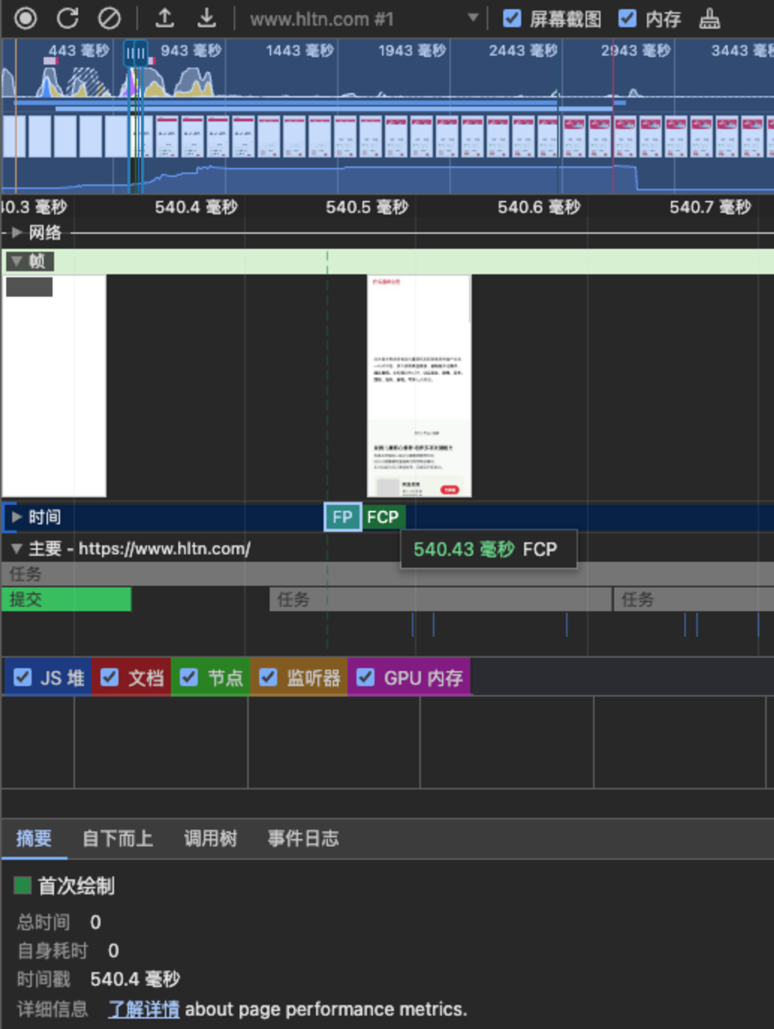This screenshot has width=774, height=1029.
Task: Open the 事件日志 event log tab
Action: pos(303,838)
